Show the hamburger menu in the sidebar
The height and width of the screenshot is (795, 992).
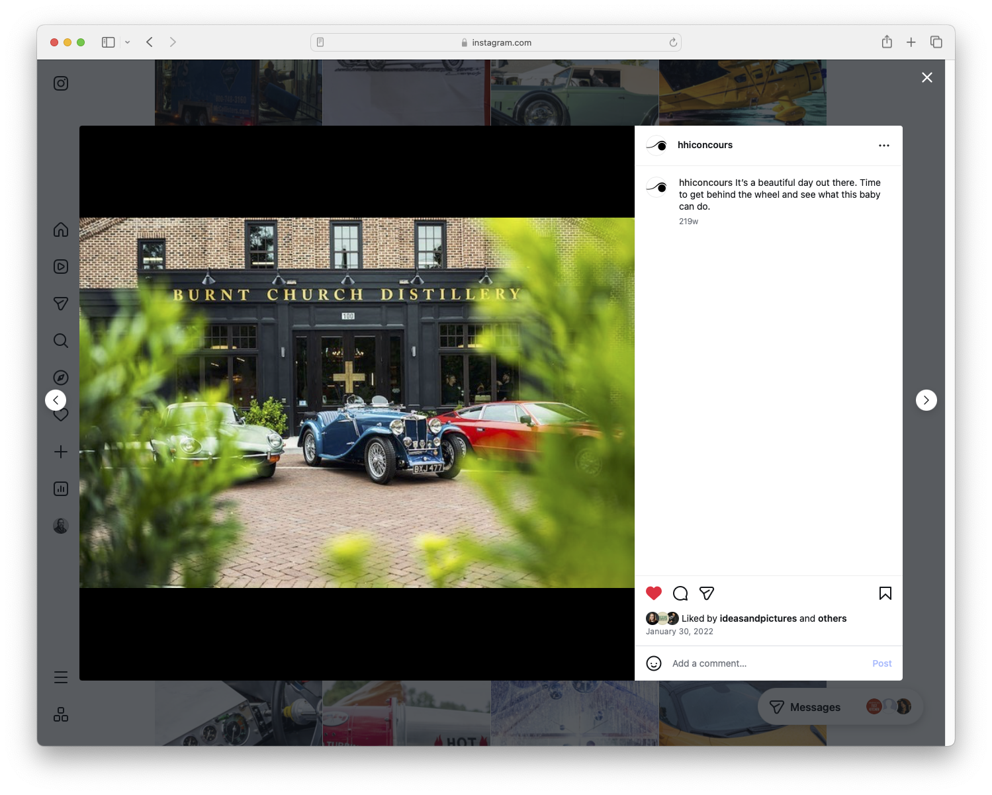[x=60, y=677]
